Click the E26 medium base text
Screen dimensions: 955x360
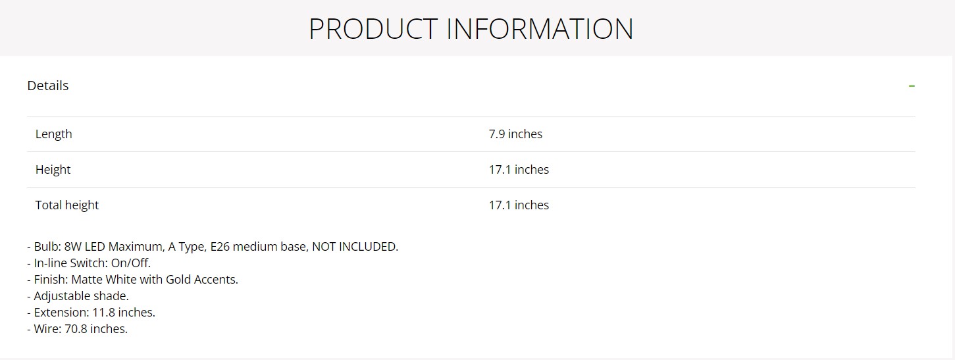[x=258, y=247]
